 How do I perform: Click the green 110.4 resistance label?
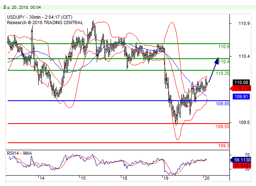[224, 62]
